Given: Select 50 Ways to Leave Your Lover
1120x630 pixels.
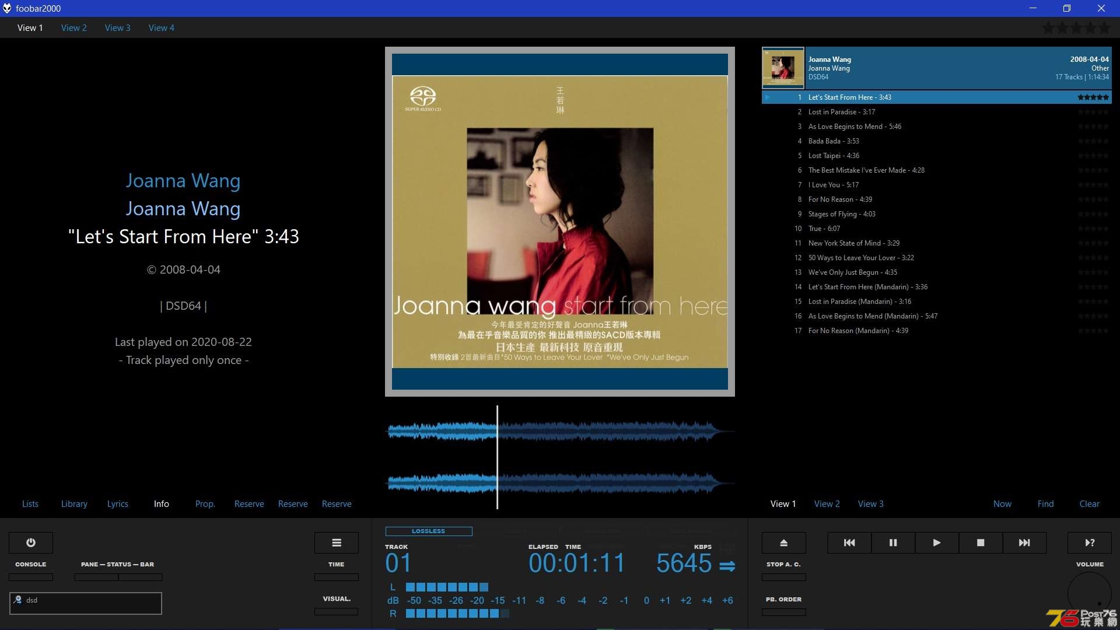Looking at the screenshot, I should 937,258.
